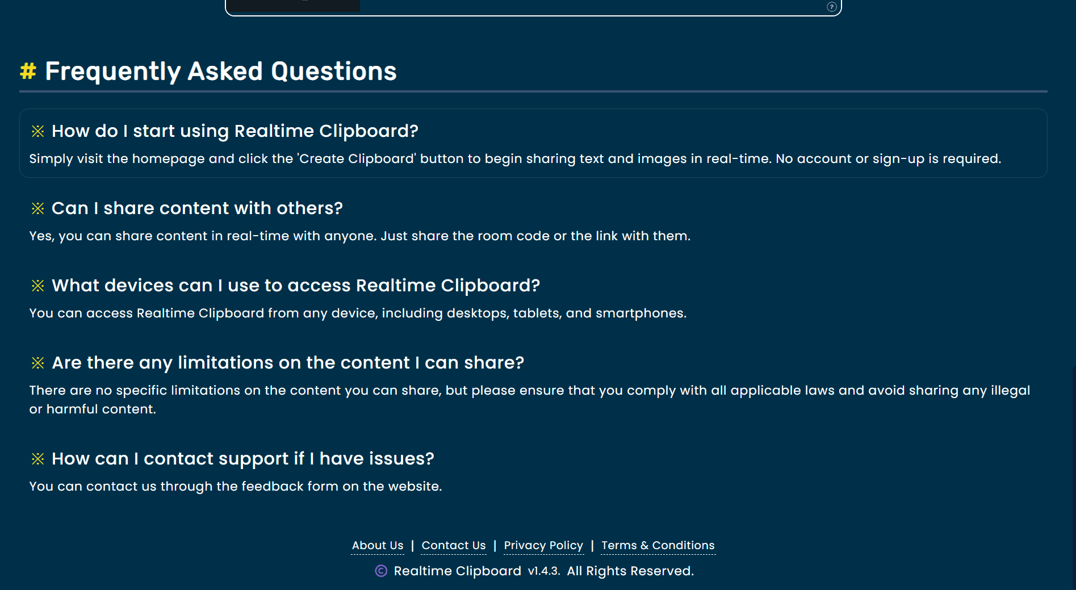Click the ※ icon before "How do I start using Realtime Clipboard?"
The width and height of the screenshot is (1076, 590).
[x=38, y=131]
